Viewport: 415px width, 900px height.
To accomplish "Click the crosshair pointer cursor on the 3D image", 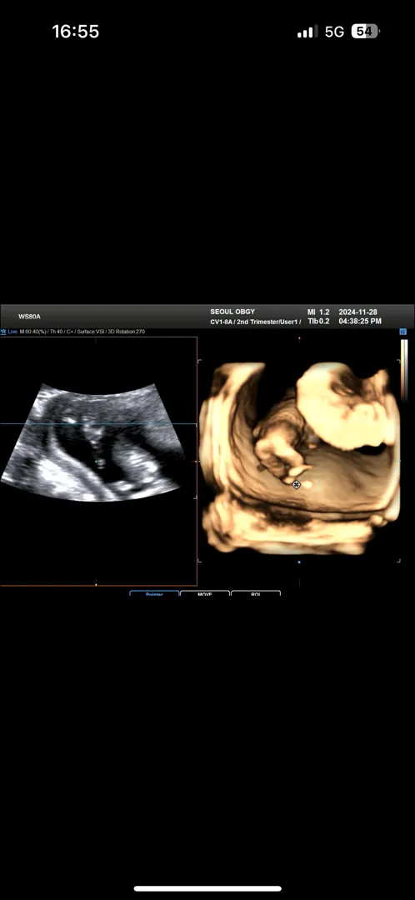I will pos(296,484).
